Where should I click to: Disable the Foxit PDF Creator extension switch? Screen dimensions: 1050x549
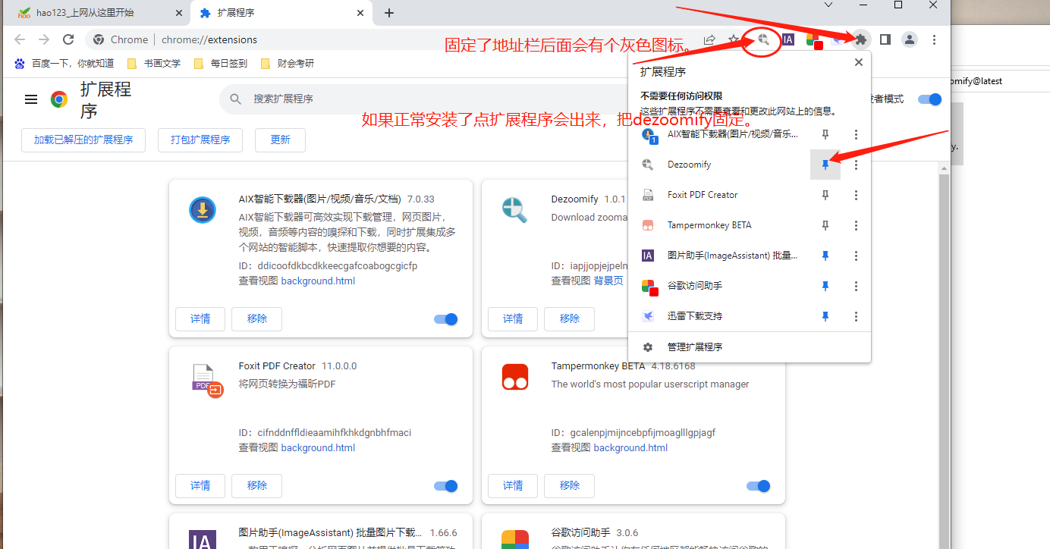tap(446, 486)
